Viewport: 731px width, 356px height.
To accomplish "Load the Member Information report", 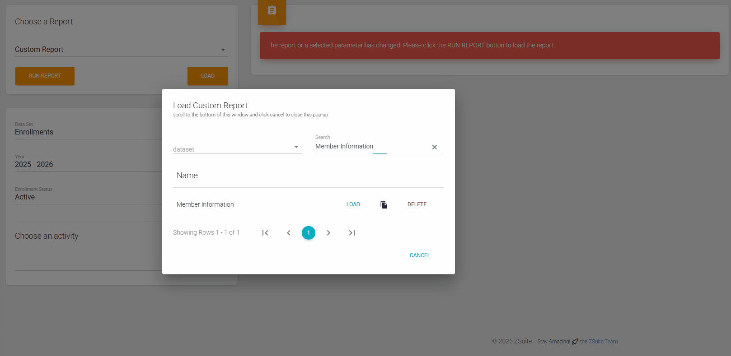I will [353, 204].
